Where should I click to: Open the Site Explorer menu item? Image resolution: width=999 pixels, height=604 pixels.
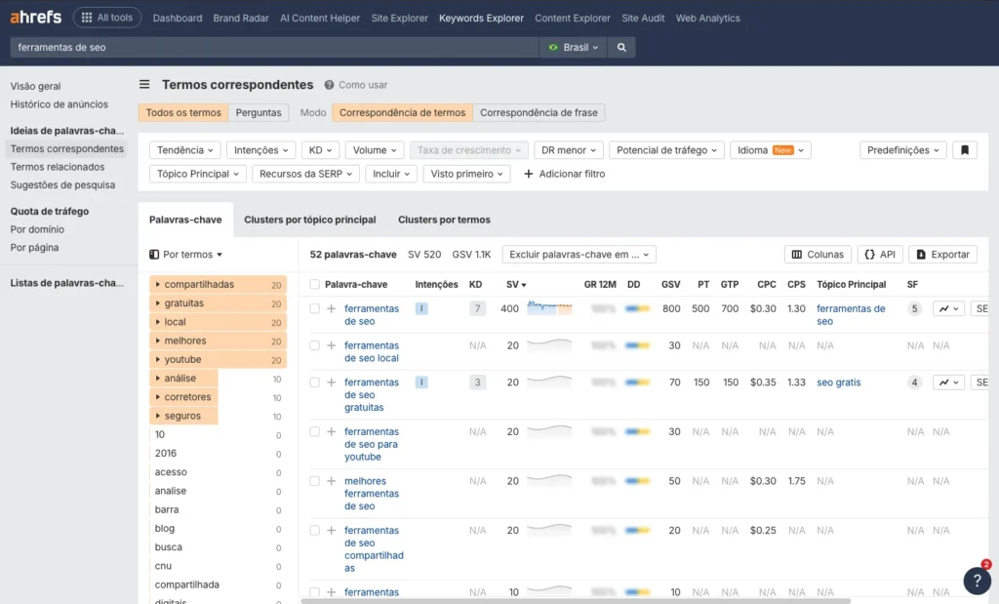click(399, 18)
